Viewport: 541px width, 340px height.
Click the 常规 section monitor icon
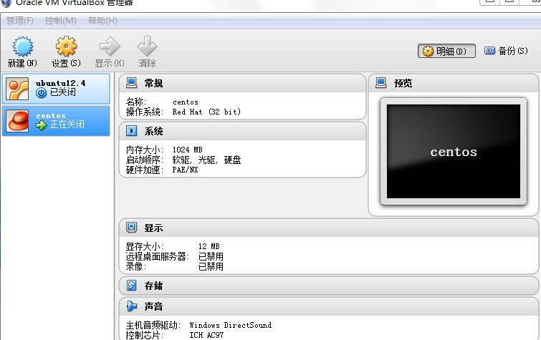(131, 83)
